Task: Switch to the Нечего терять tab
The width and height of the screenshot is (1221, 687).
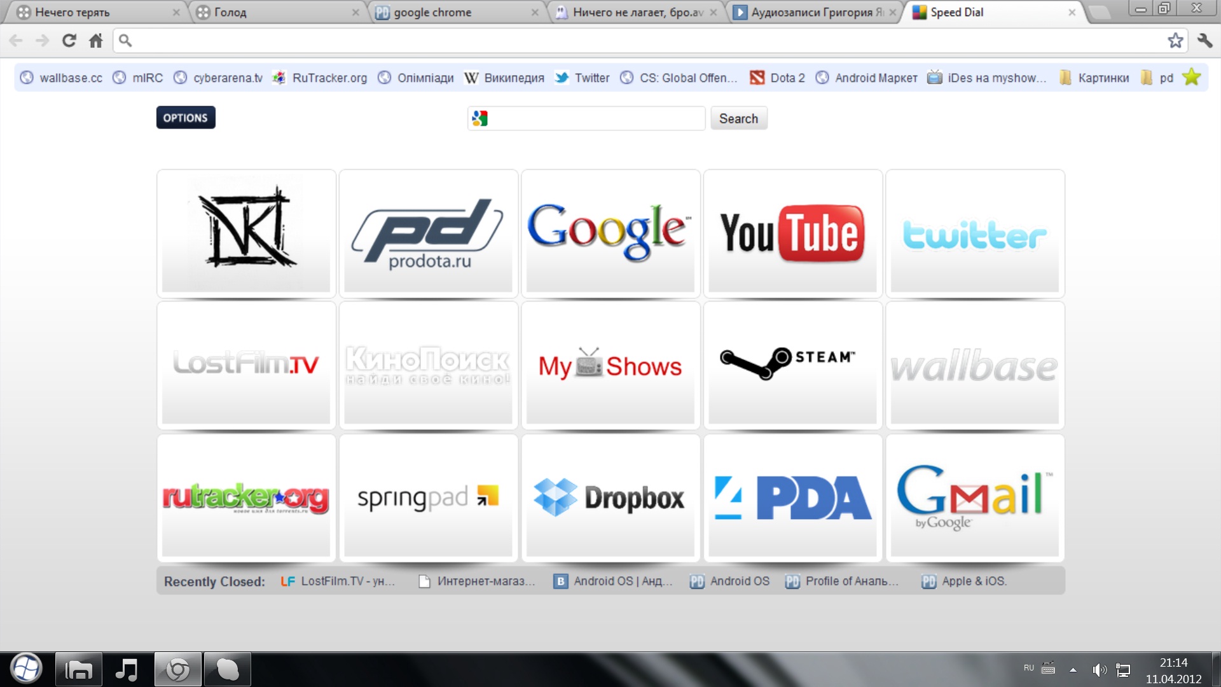Action: pos(95,12)
